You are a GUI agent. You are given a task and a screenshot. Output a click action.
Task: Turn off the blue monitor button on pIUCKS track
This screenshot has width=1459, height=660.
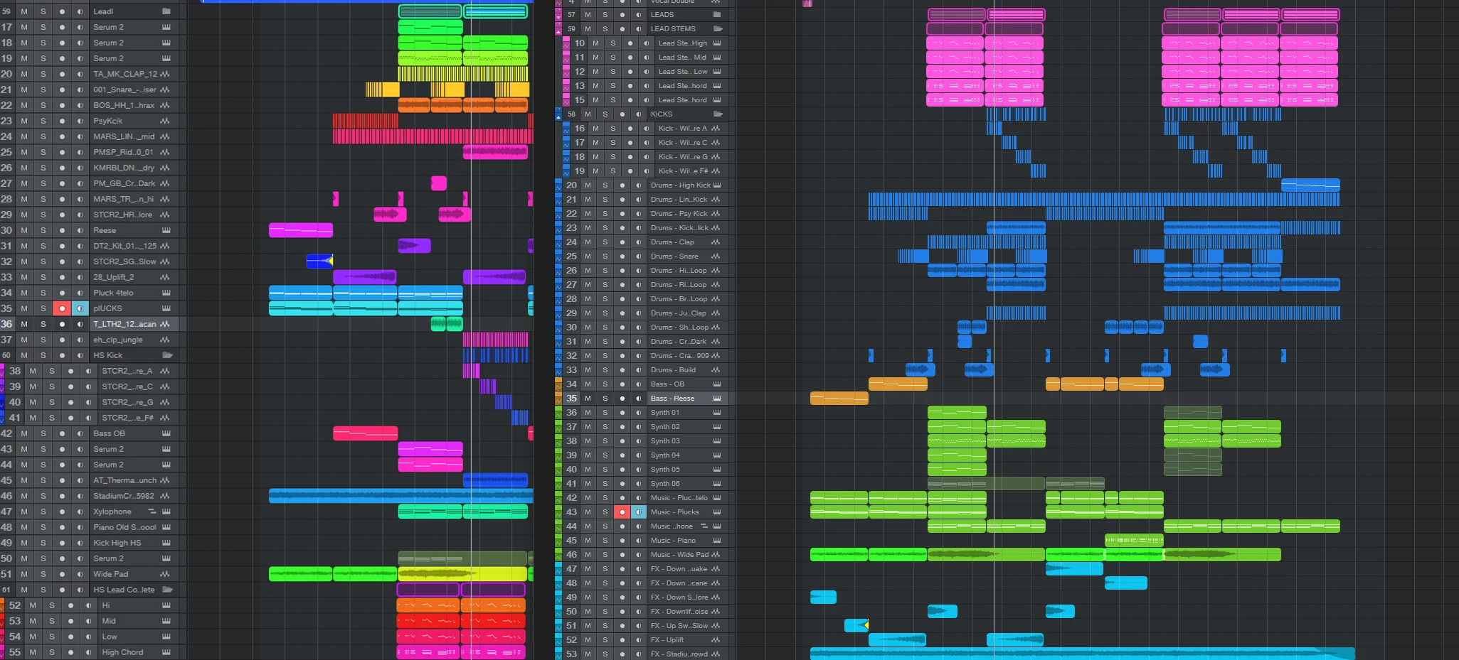pos(80,308)
